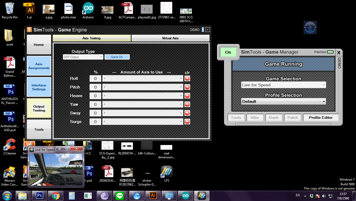Click the Roll axis amount slider
356x201 pixels.
(143, 79)
